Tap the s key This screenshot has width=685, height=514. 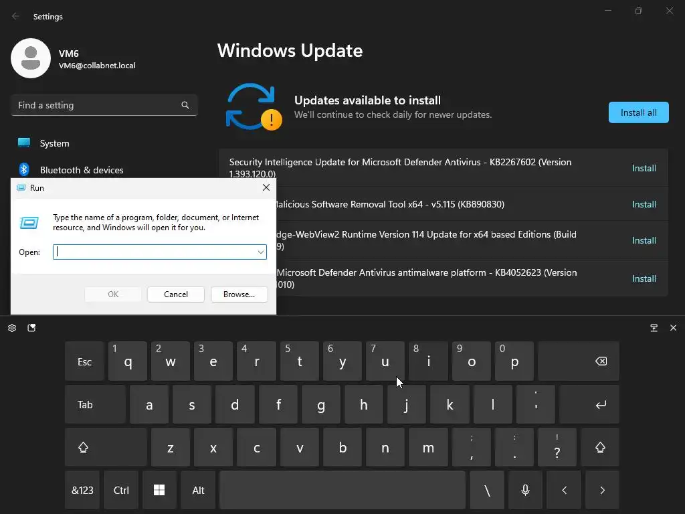pos(192,404)
